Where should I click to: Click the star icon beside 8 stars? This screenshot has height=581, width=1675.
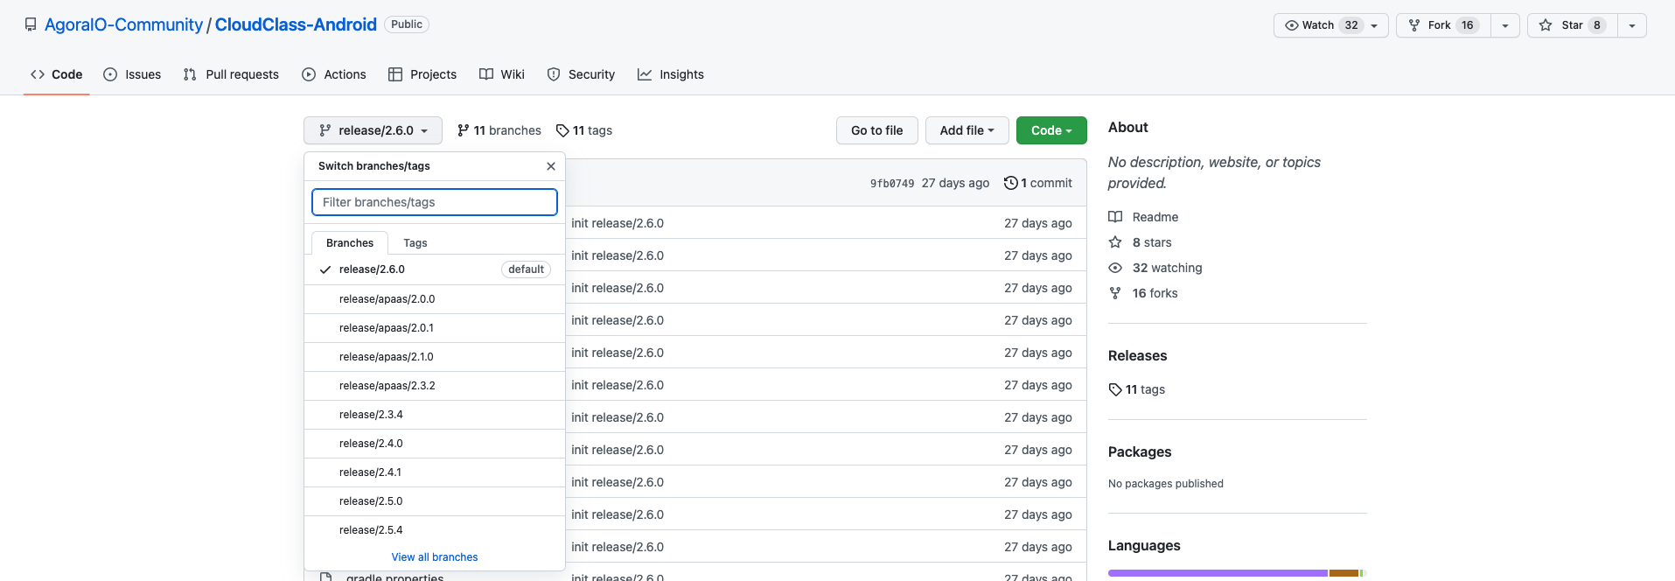click(1115, 242)
